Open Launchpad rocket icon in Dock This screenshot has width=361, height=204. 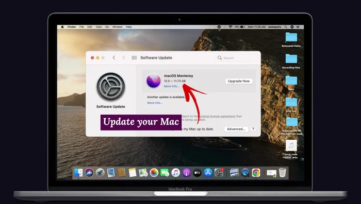pos(100,173)
